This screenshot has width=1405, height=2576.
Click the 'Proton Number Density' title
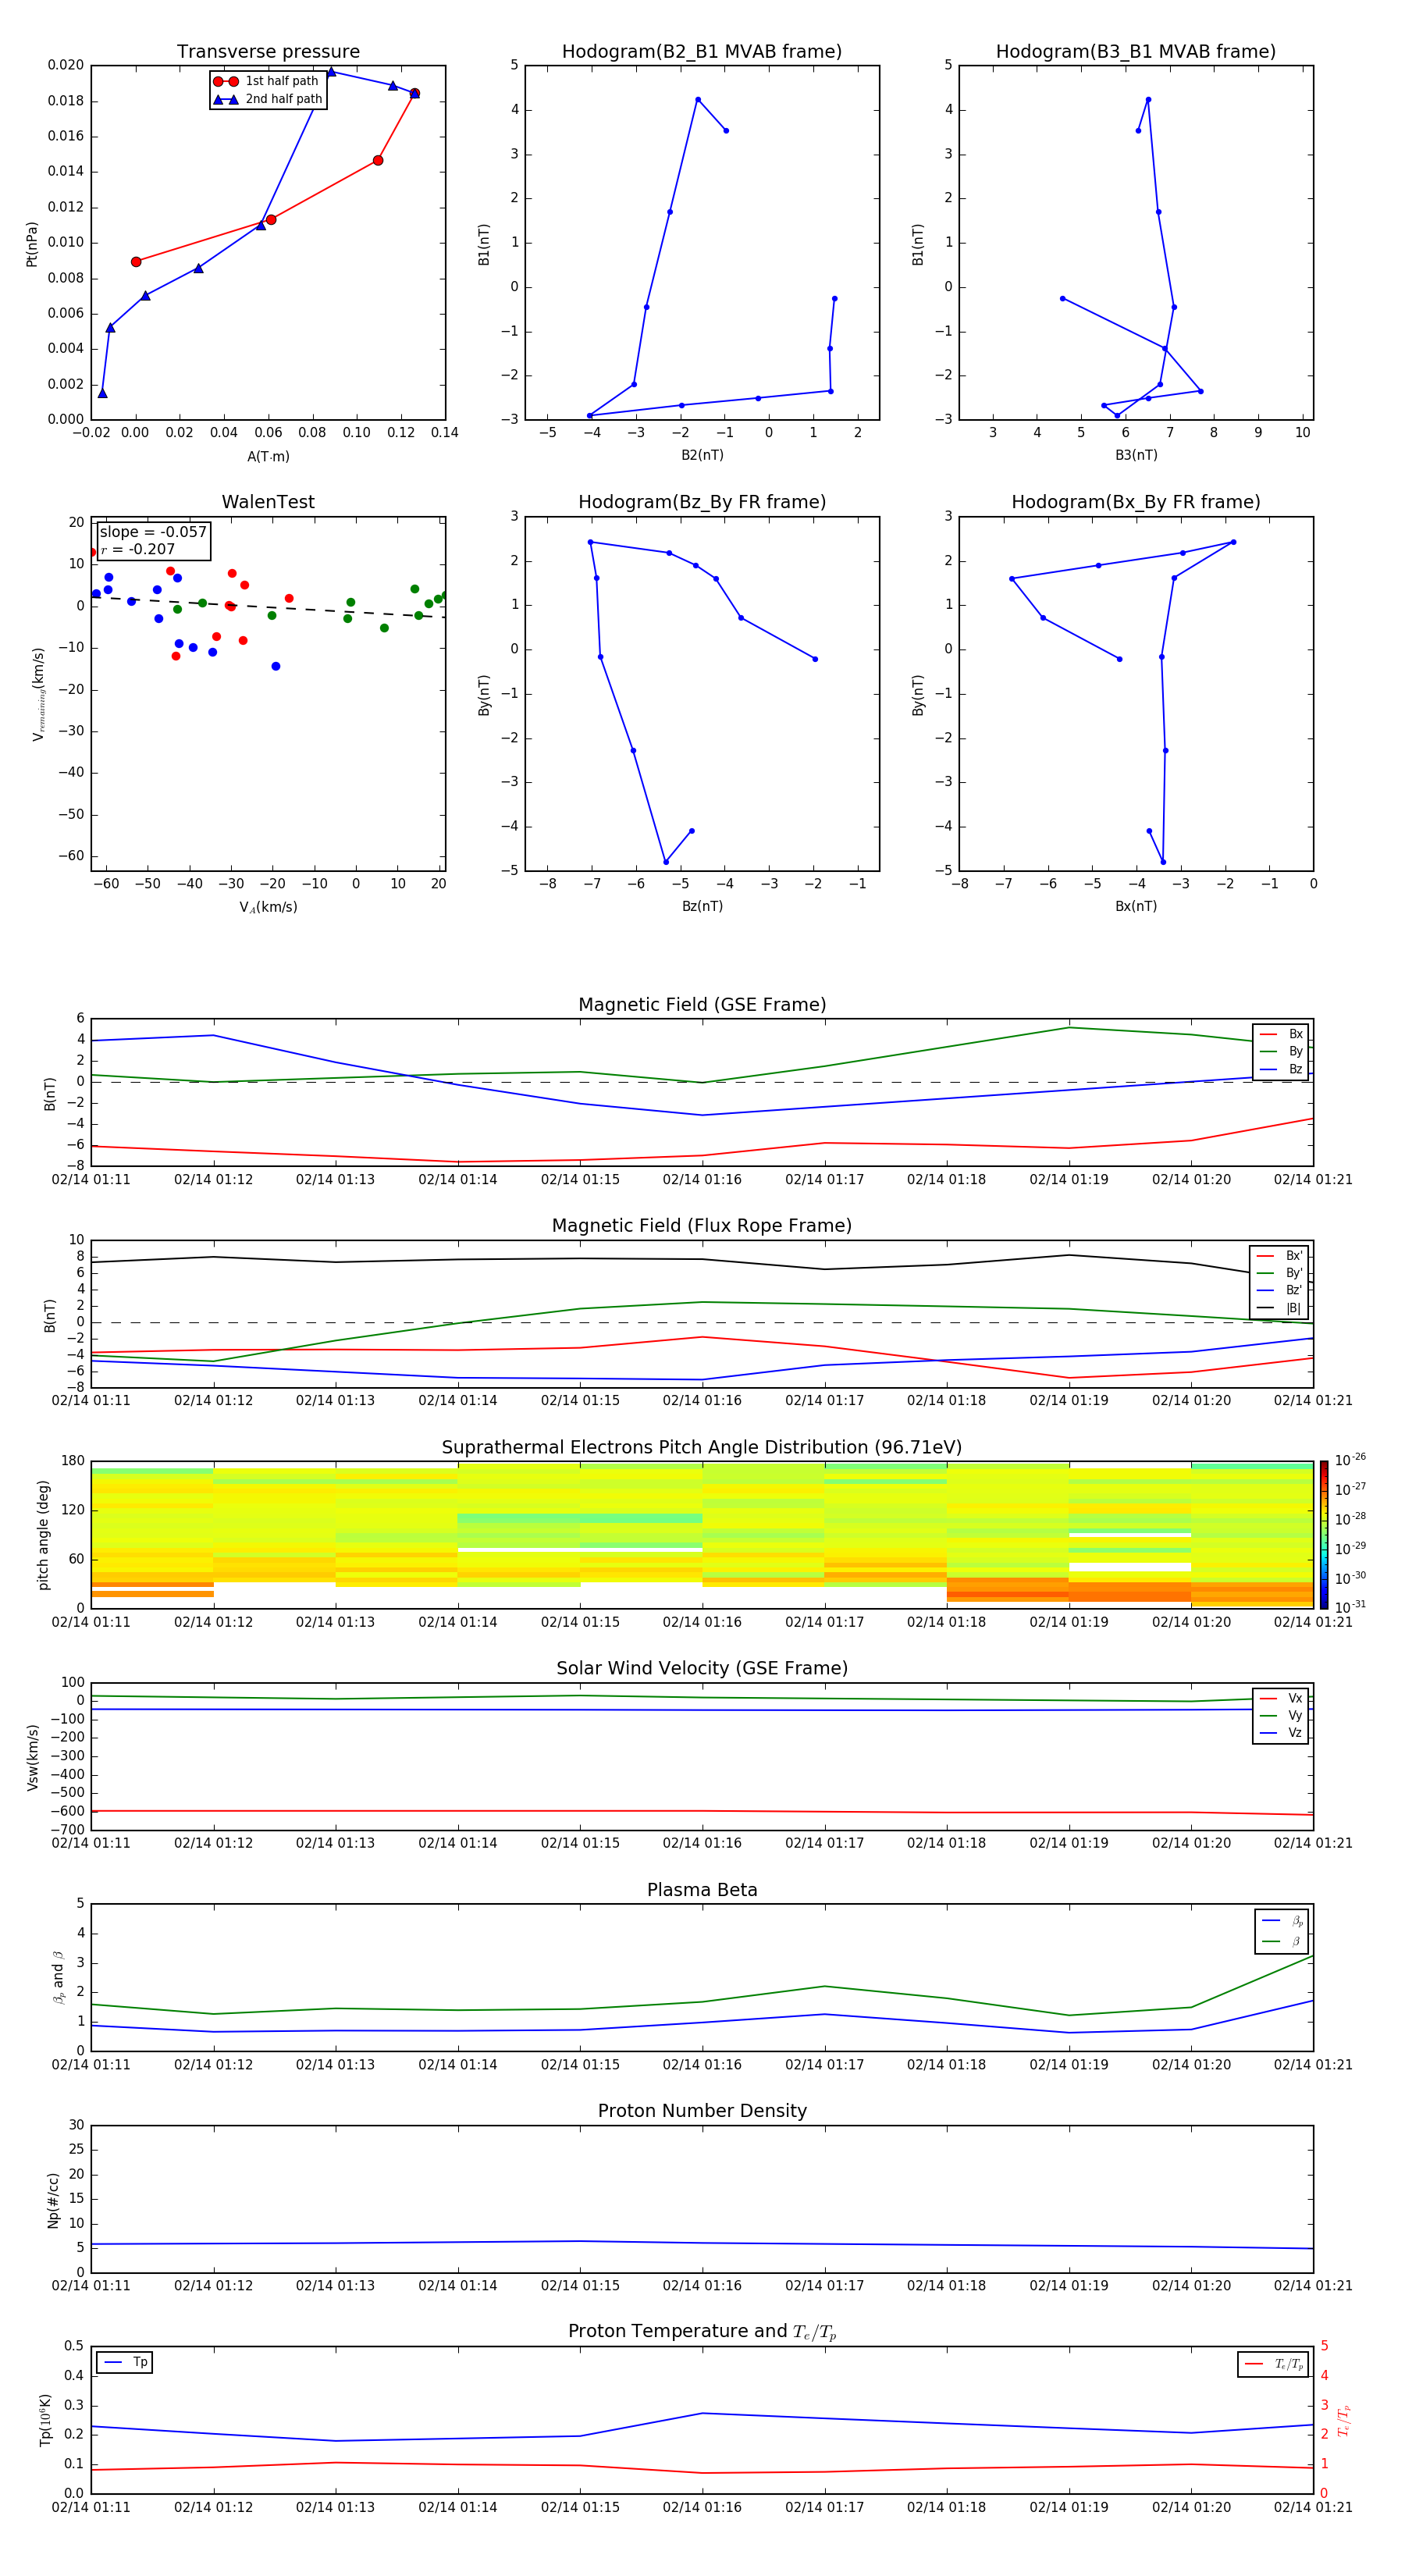702,2111
